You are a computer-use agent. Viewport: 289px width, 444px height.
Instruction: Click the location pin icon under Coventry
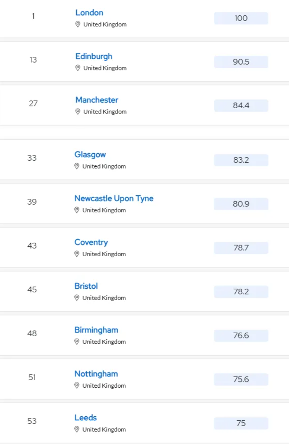point(76,254)
